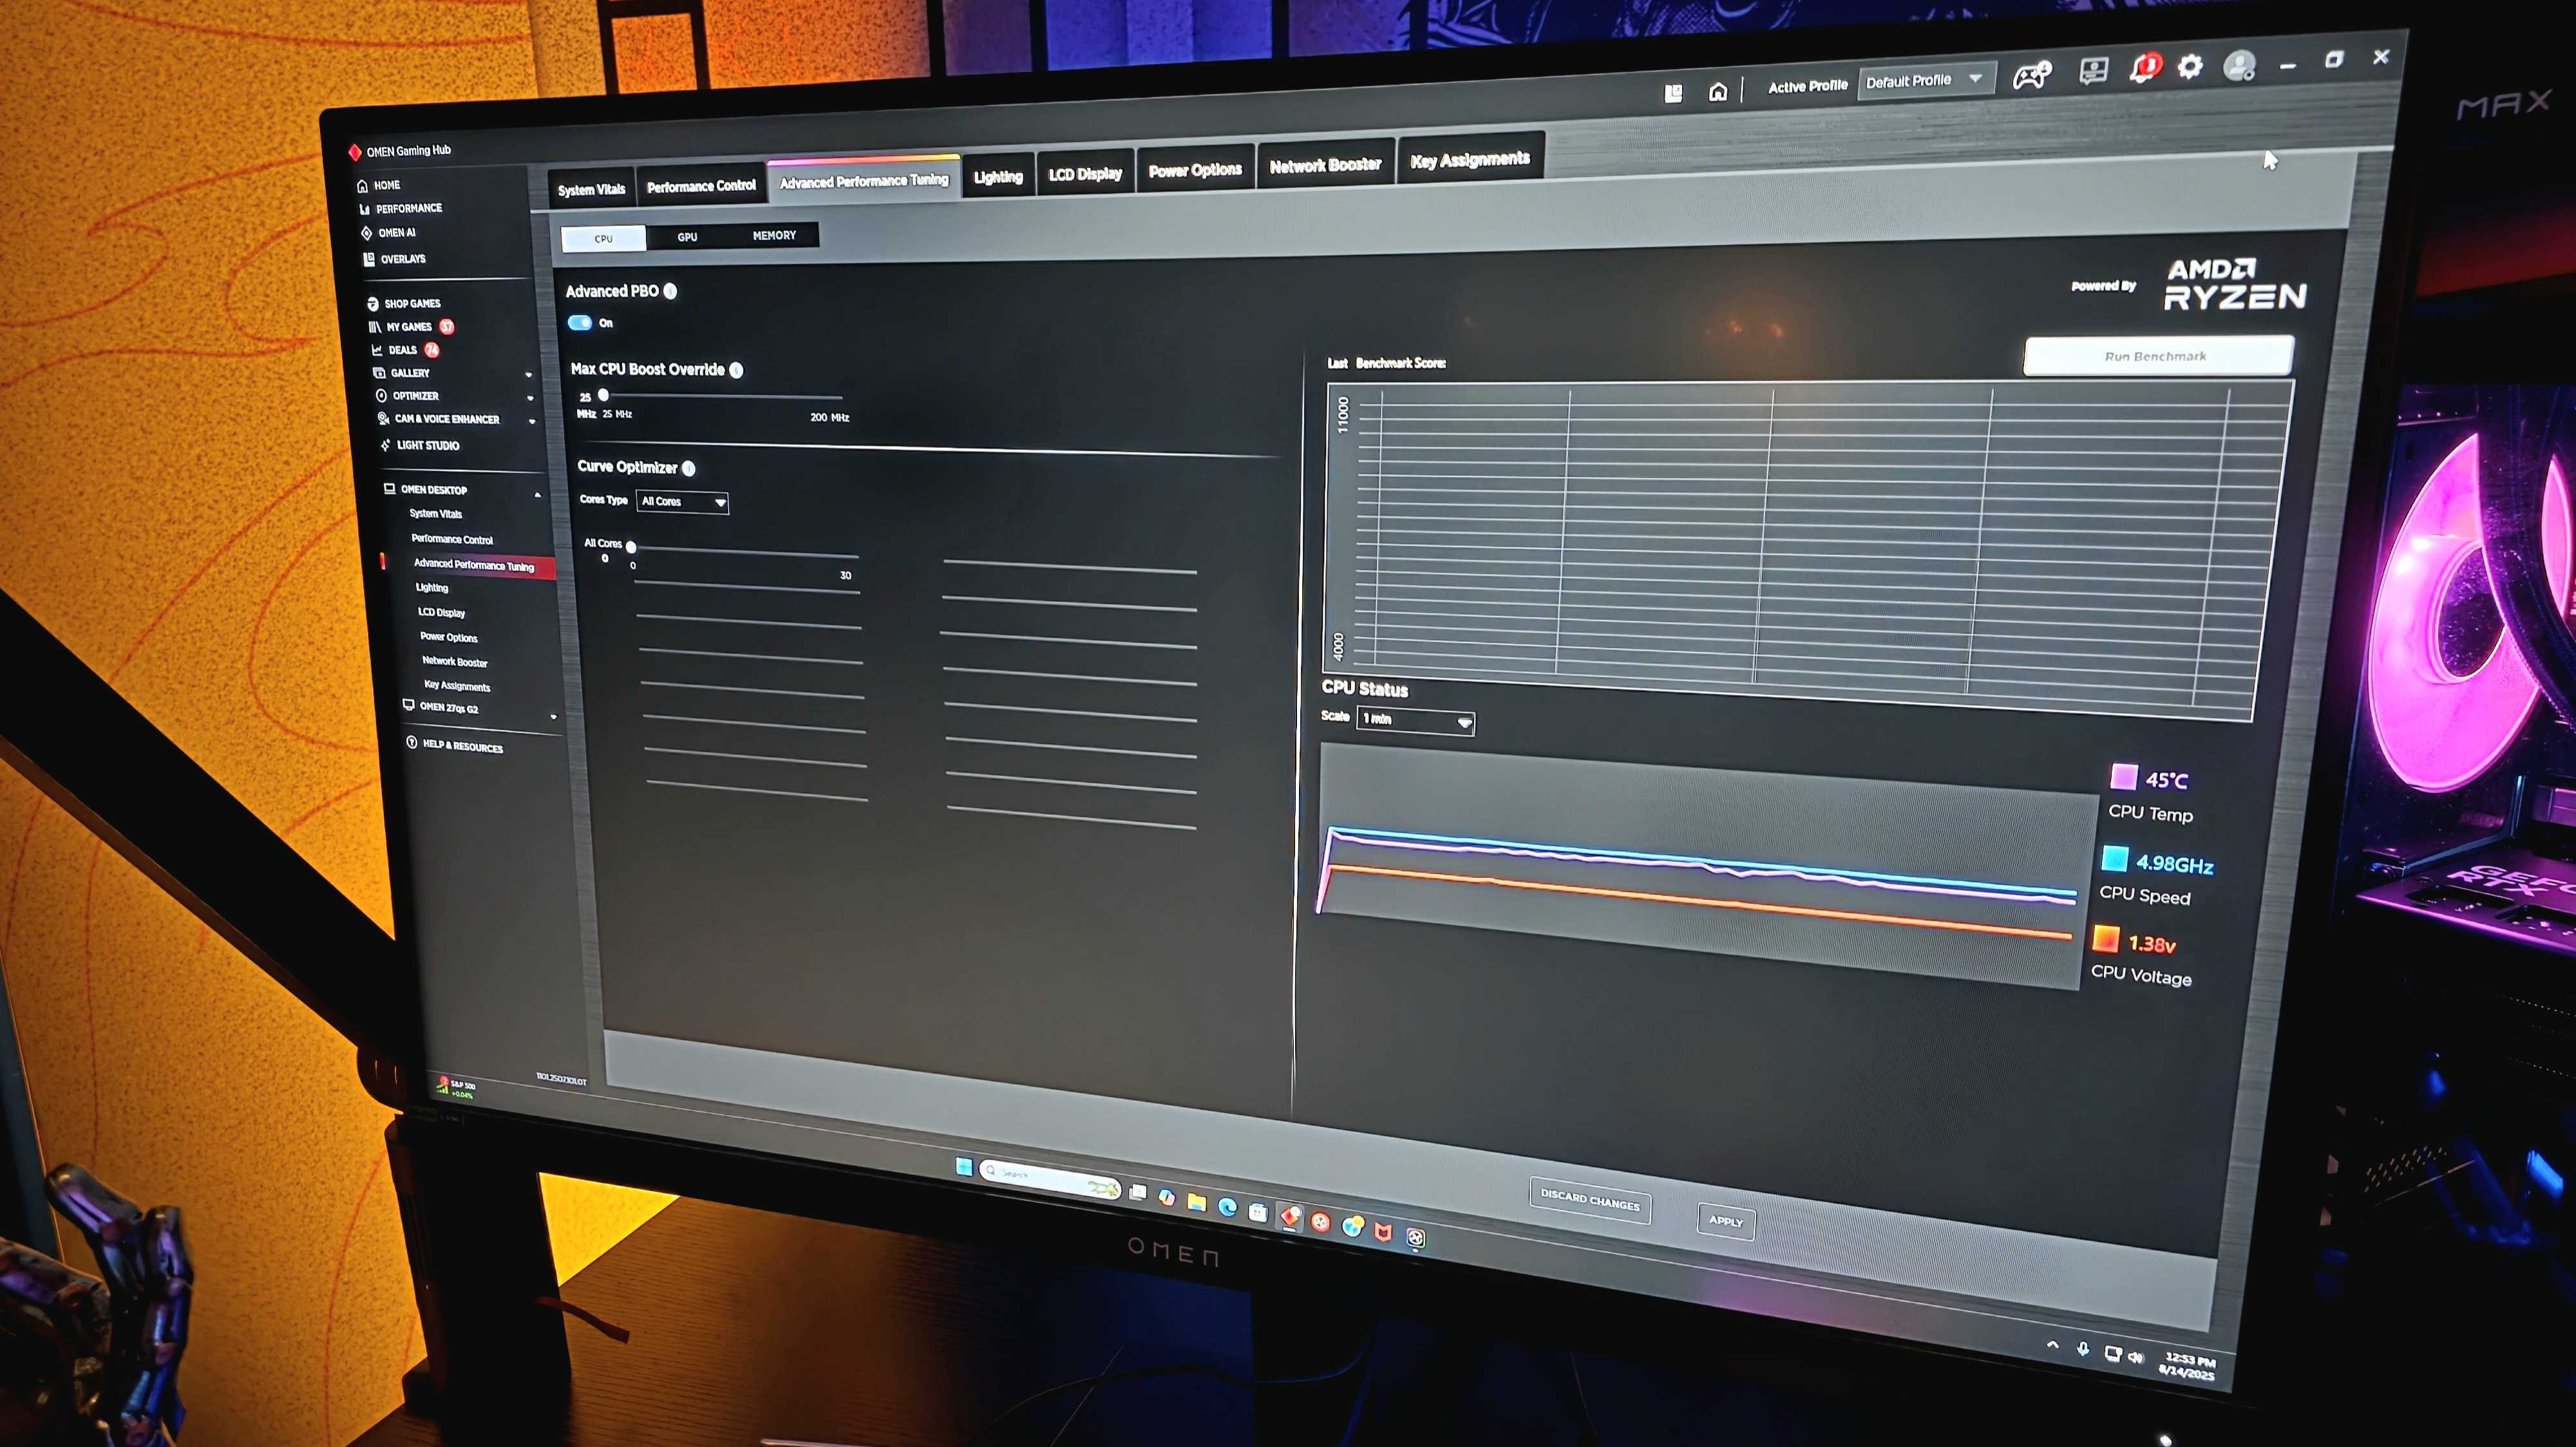Viewport: 2576px width, 1447px height.
Task: Show hidden system tray icons chevron
Action: tap(2052, 1345)
